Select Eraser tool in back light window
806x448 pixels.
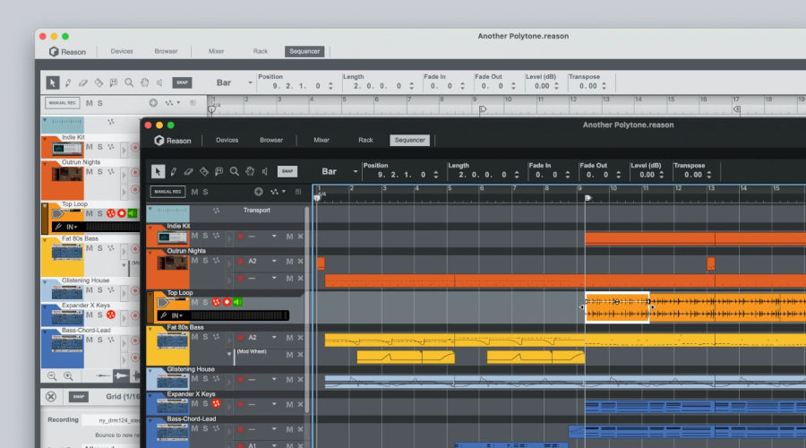tap(83, 82)
